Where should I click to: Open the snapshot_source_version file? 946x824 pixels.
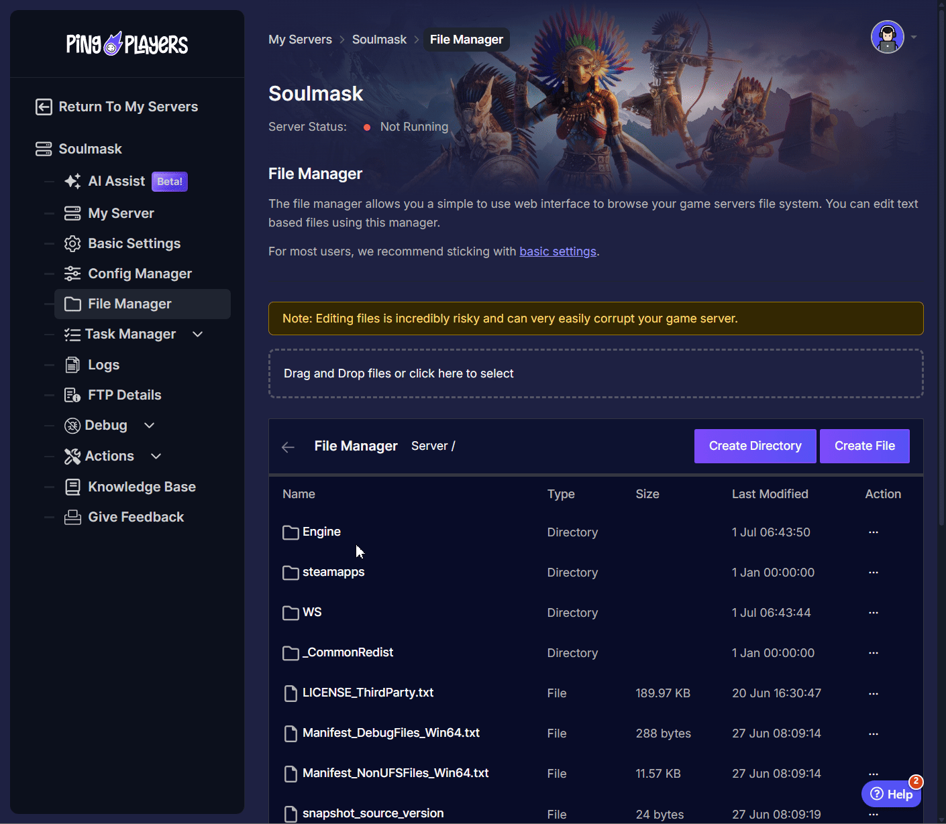click(373, 813)
